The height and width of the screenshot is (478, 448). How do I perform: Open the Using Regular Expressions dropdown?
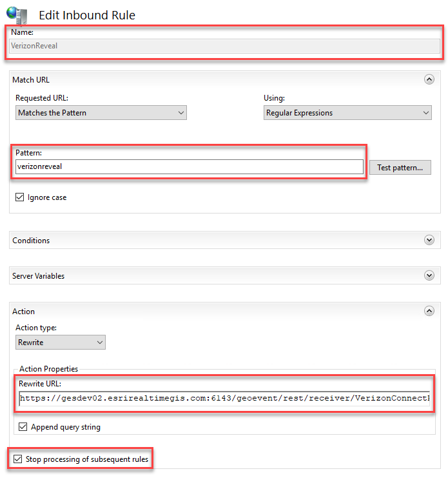click(x=347, y=113)
